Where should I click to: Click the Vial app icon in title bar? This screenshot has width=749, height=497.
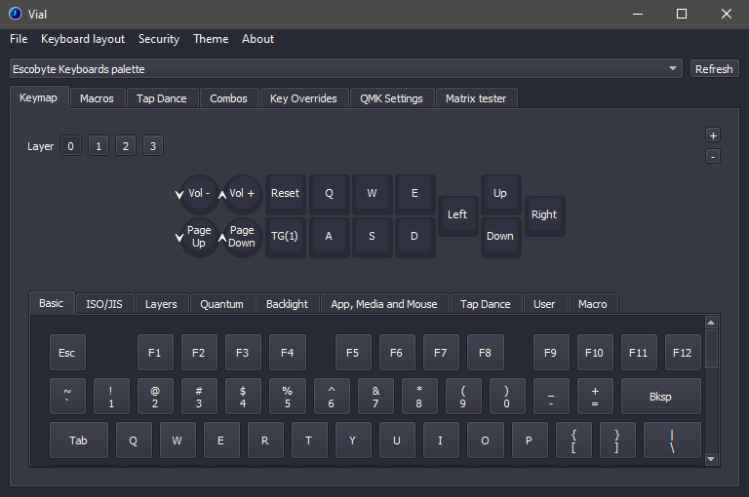[x=15, y=14]
